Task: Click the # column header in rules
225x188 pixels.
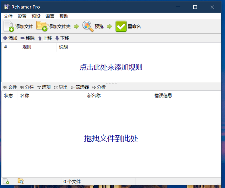Action: pos(11,47)
